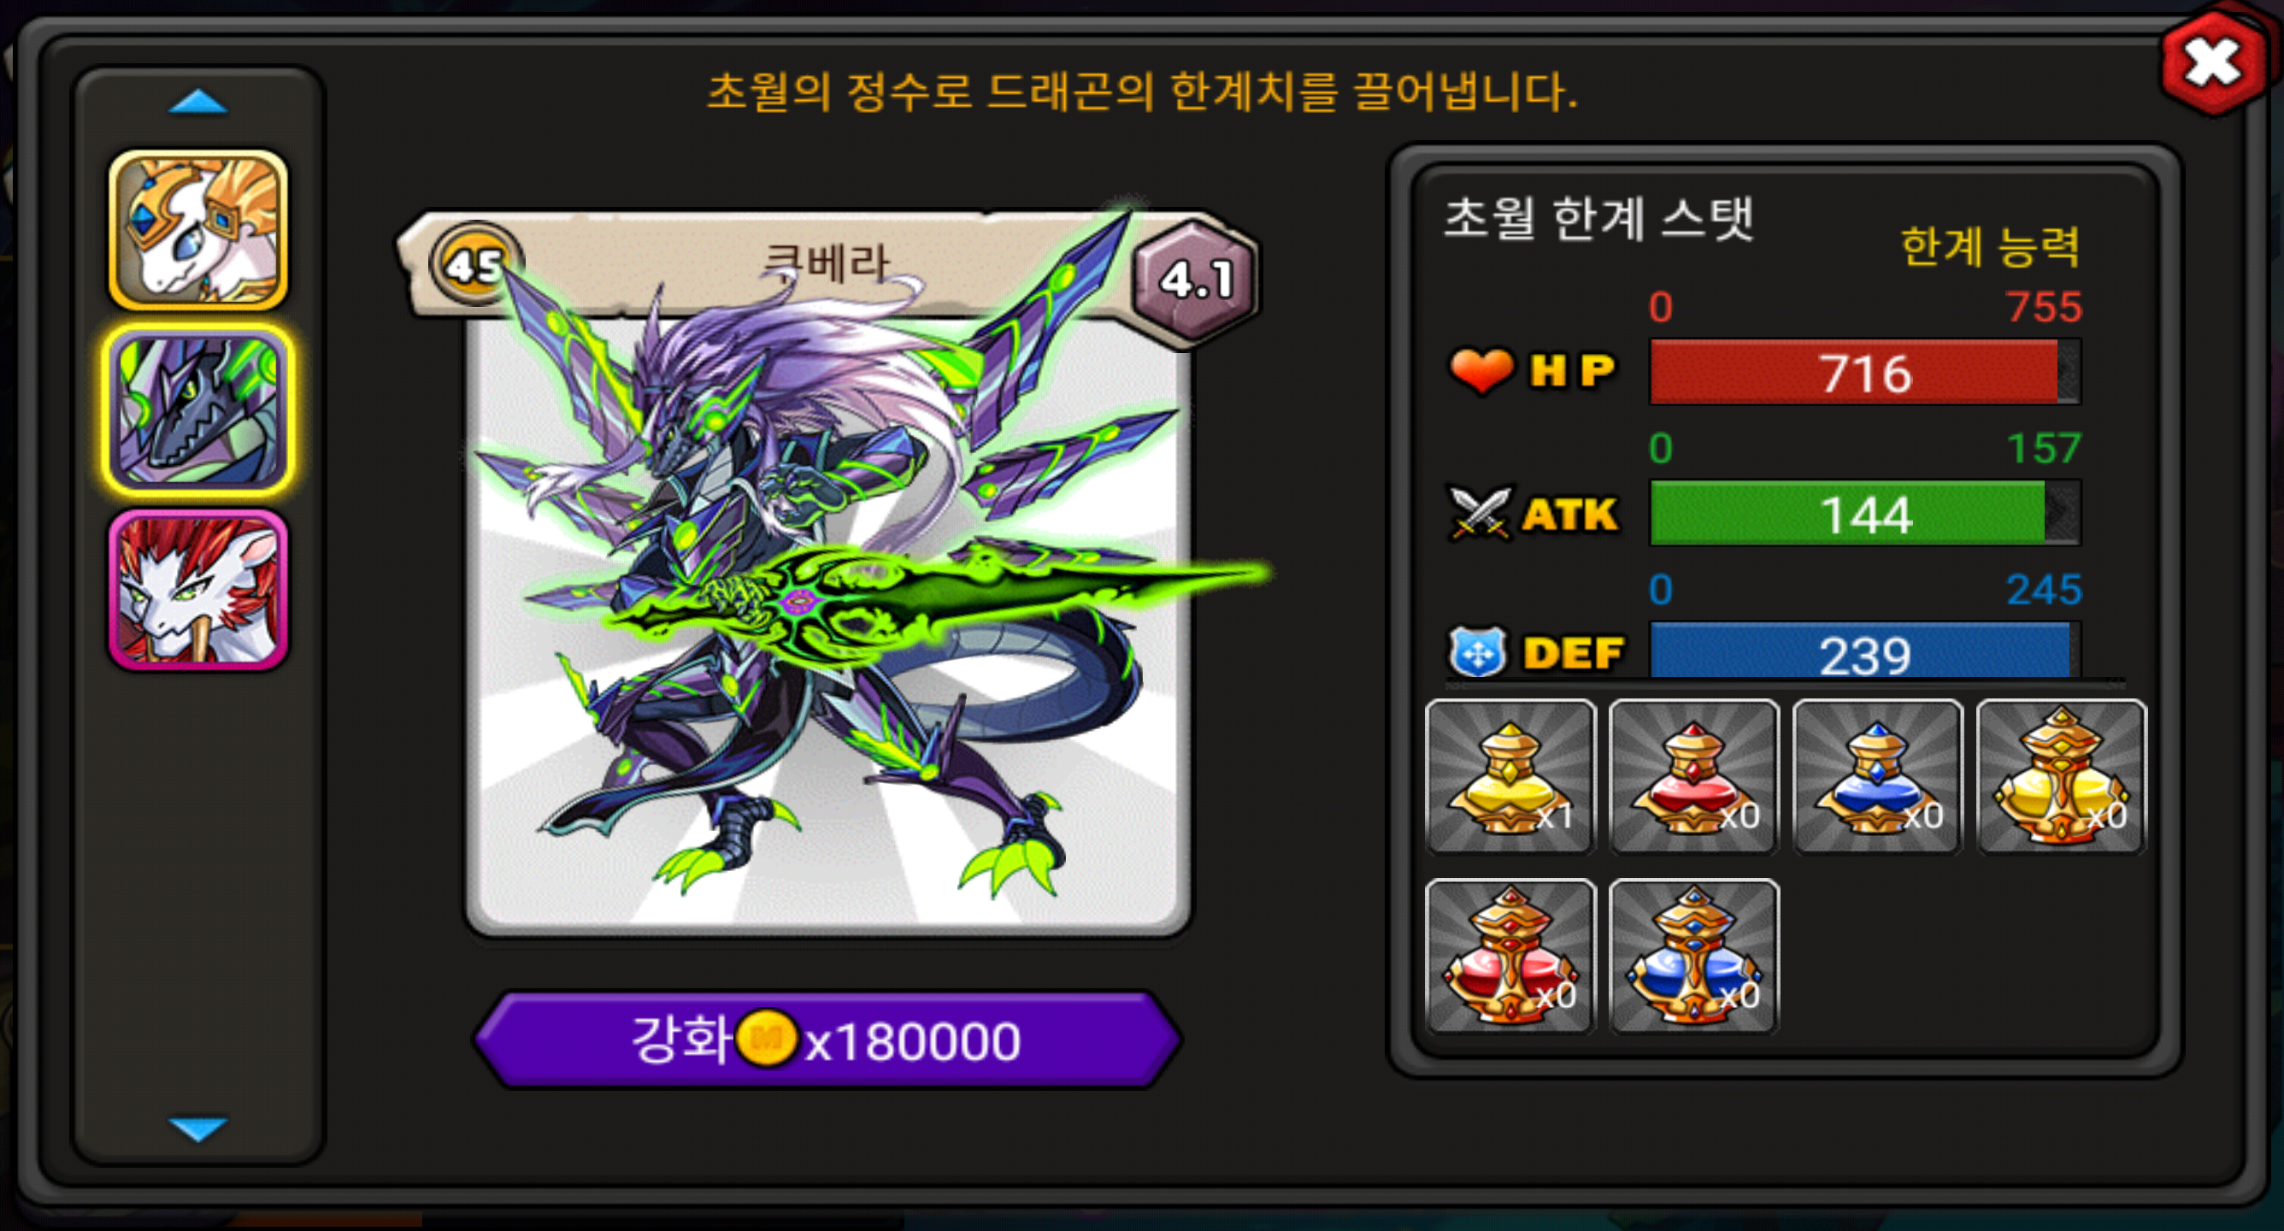Click the red HP bar showing 716
This screenshot has width=2284, height=1231.
(1864, 373)
